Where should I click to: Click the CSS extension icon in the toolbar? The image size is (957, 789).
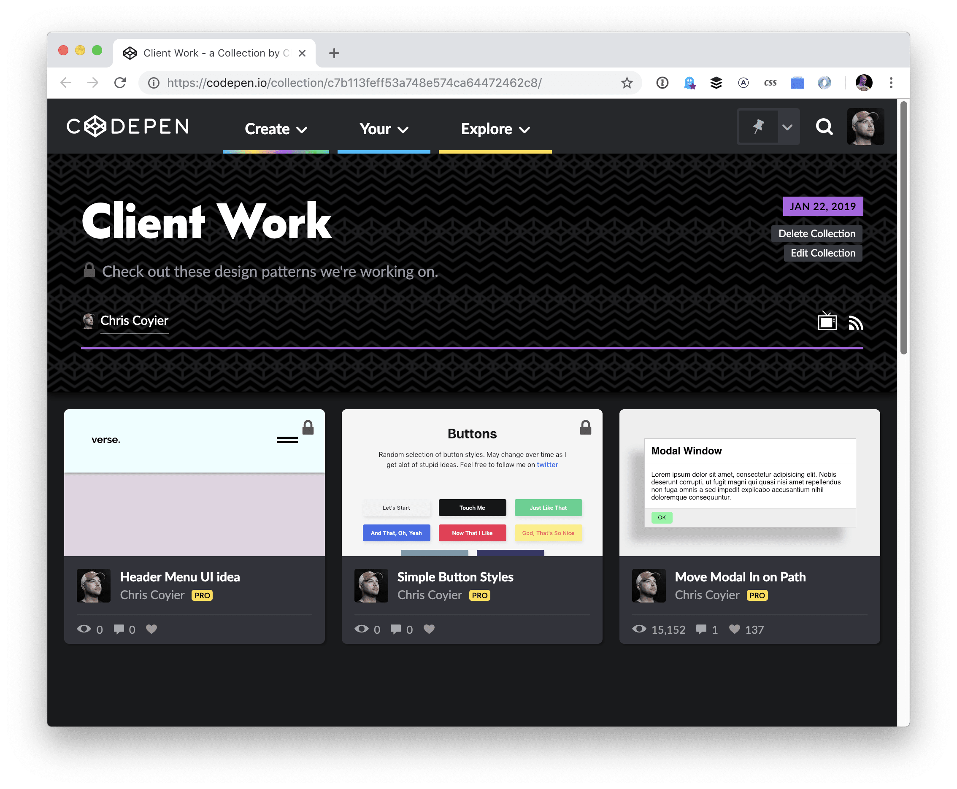tap(770, 82)
